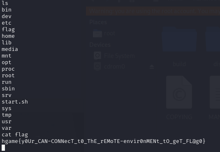Screen dimensions: 220x152
Task: Click the terminal cursor block
Action: (x=3, y=148)
